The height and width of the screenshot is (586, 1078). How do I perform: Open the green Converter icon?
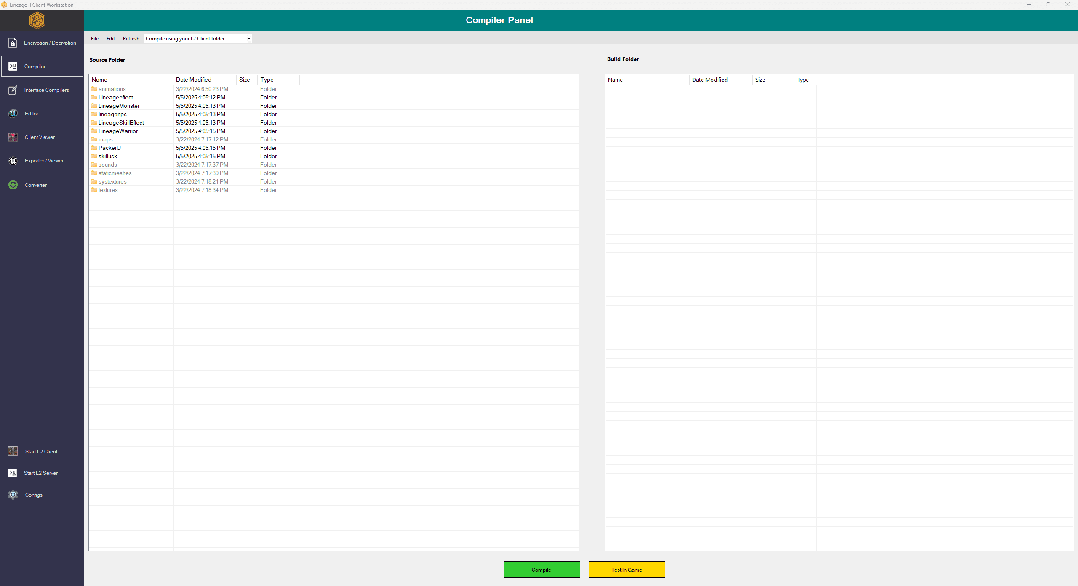pyautogui.click(x=13, y=185)
